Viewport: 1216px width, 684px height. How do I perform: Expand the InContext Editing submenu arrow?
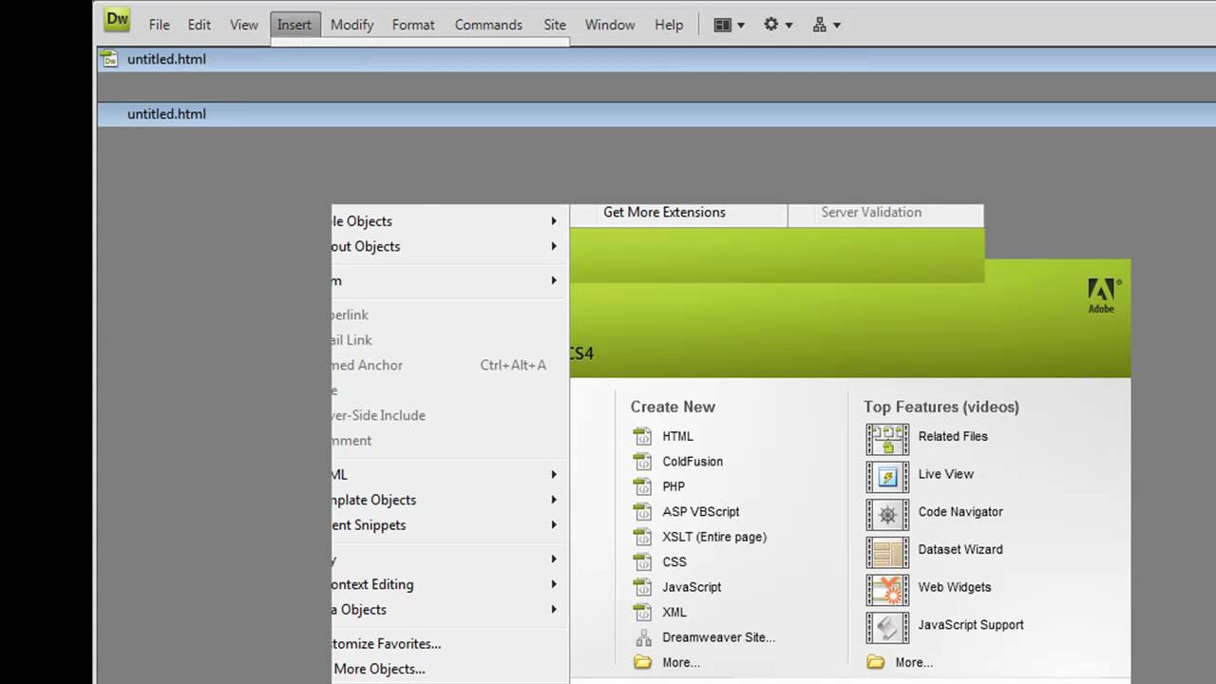[x=554, y=584]
